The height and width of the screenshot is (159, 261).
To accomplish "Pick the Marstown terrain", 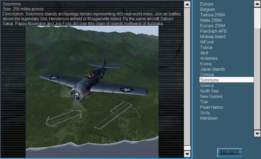I will coord(209,118).
